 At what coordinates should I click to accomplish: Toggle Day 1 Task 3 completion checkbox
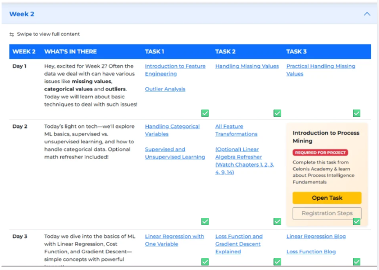(x=357, y=113)
